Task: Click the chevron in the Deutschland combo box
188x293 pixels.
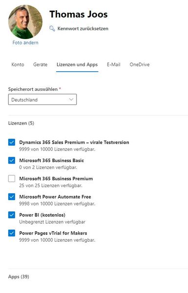Action: (71, 100)
